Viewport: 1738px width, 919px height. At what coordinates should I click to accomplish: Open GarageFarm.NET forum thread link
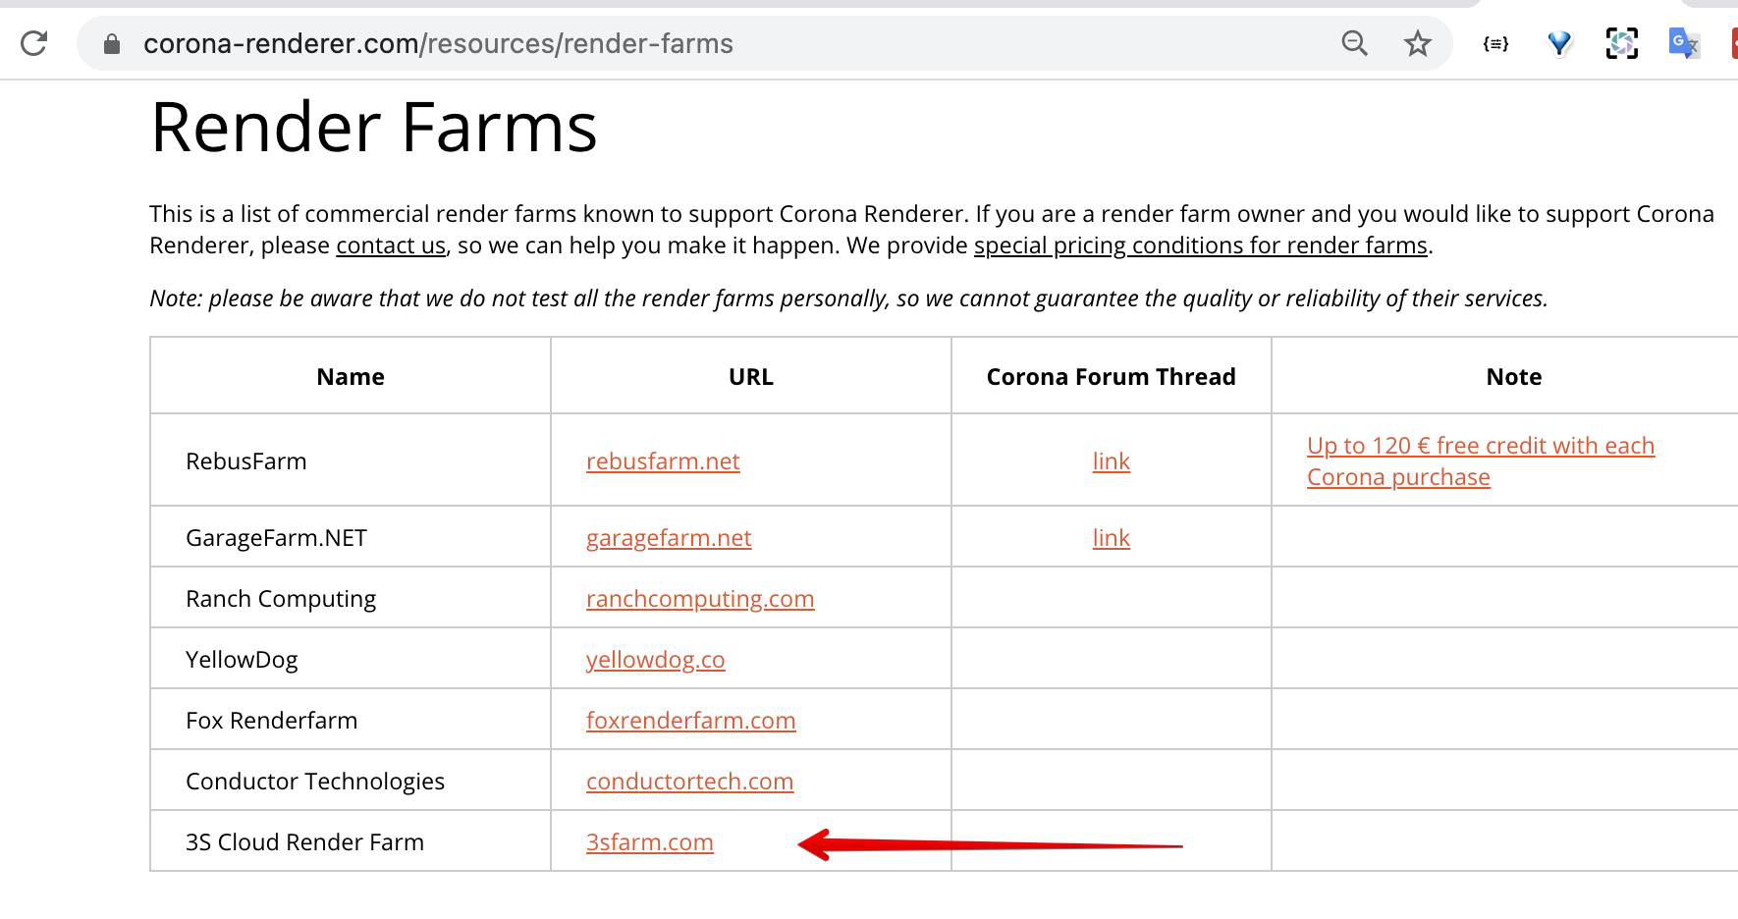[x=1111, y=537]
